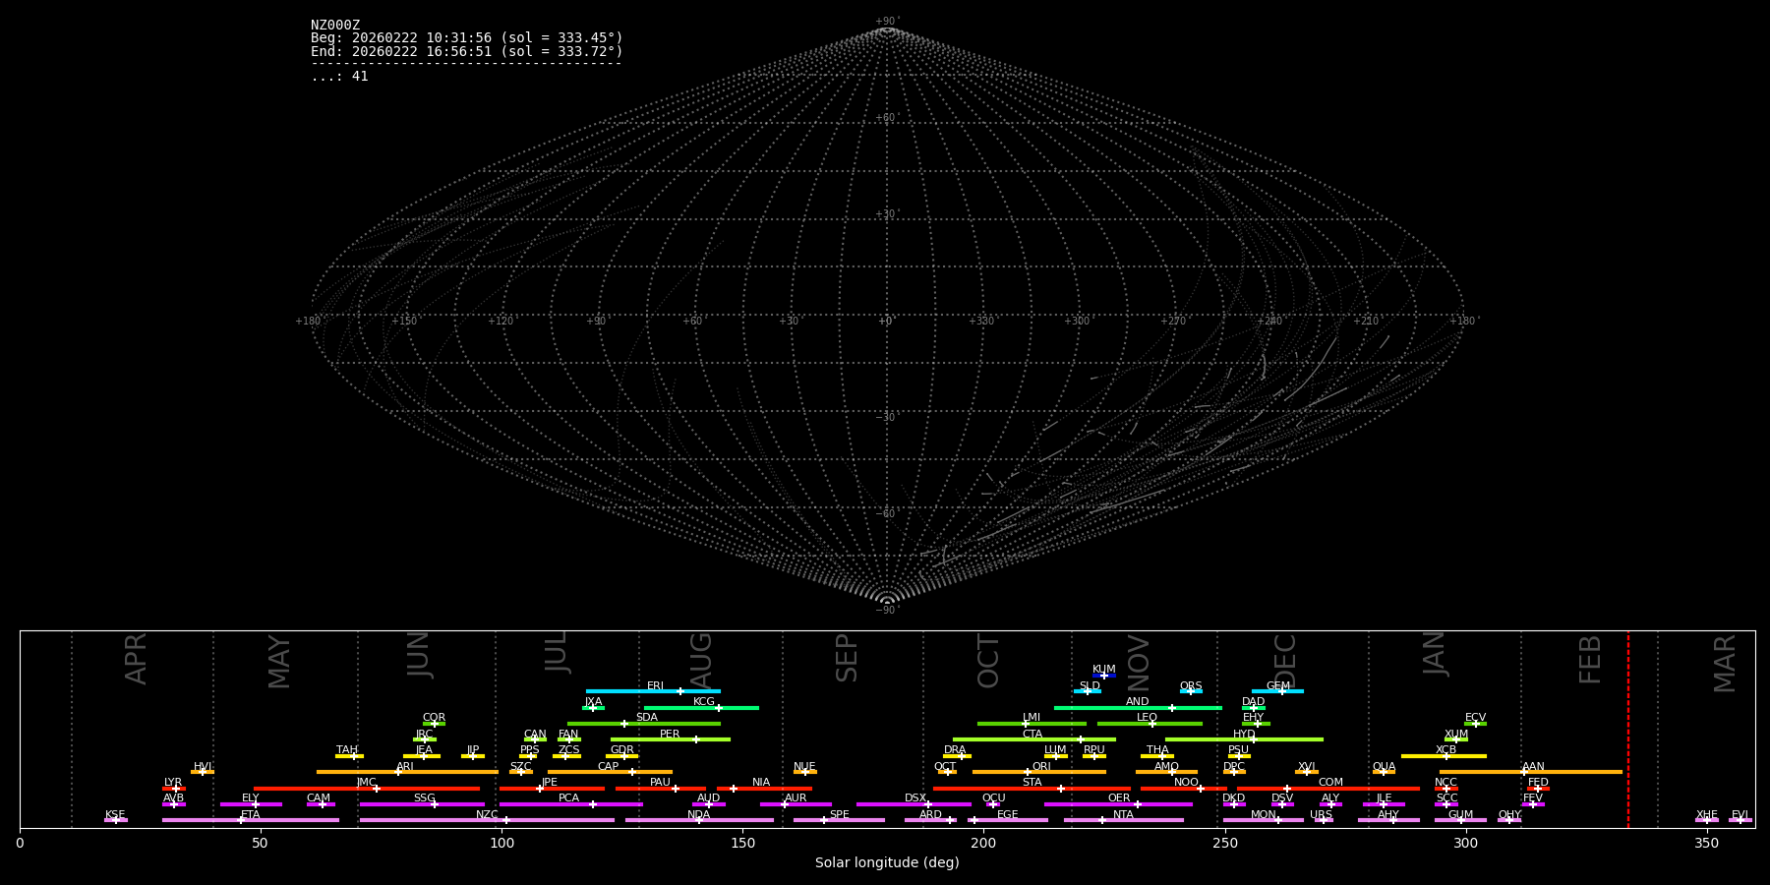The height and width of the screenshot is (885, 1770).
Task: Click the JXA shower label
Action: [593, 702]
